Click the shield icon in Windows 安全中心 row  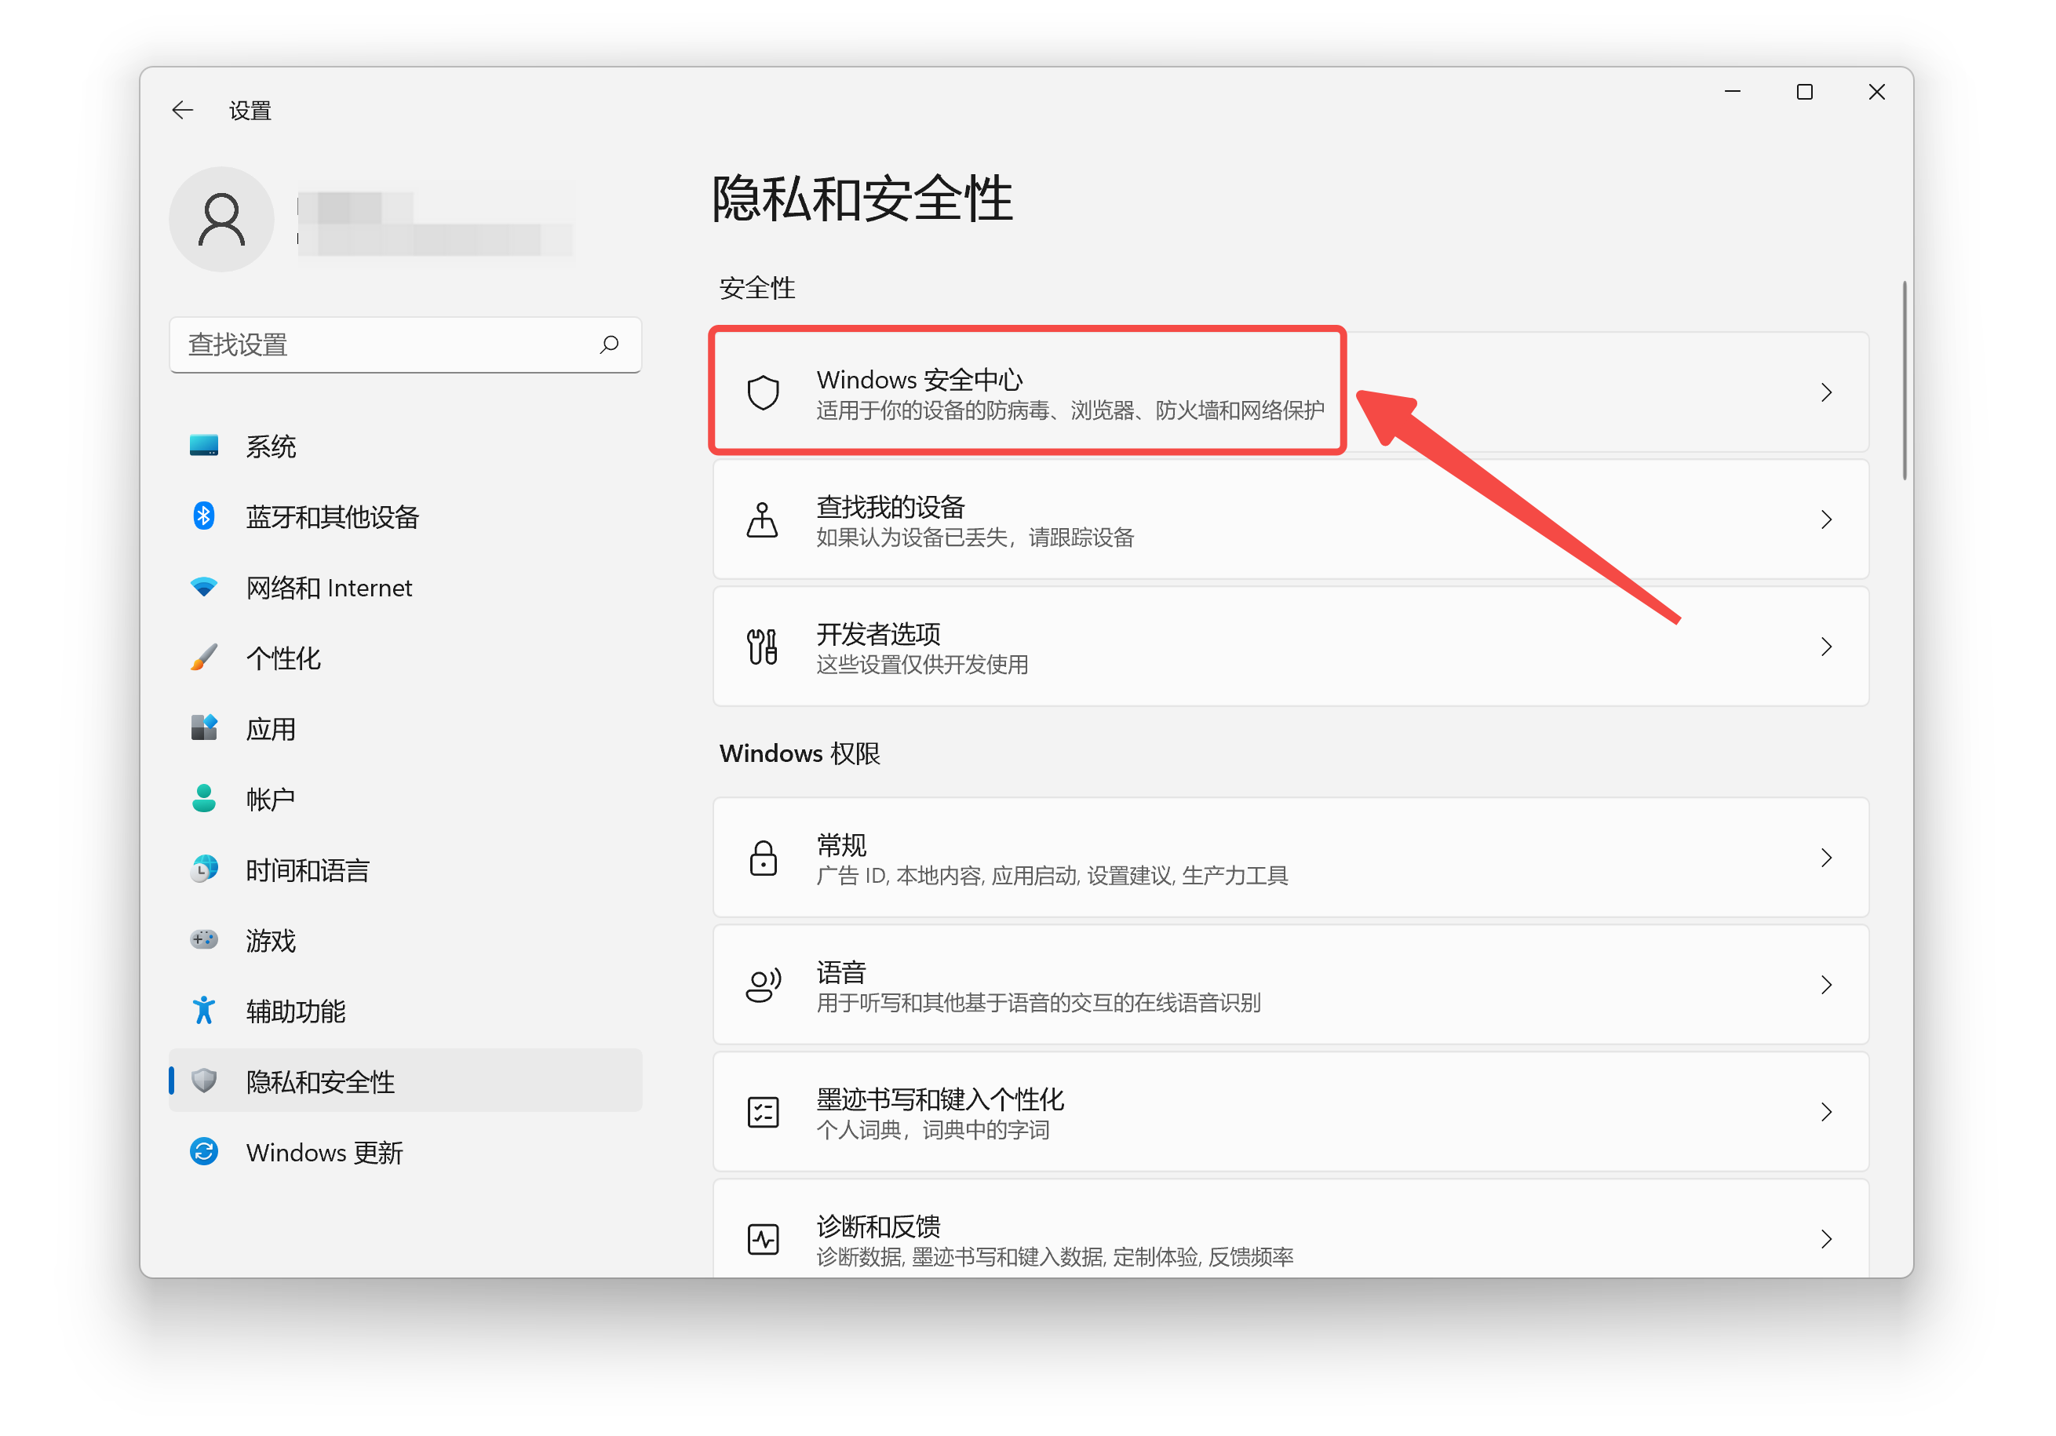(x=763, y=392)
